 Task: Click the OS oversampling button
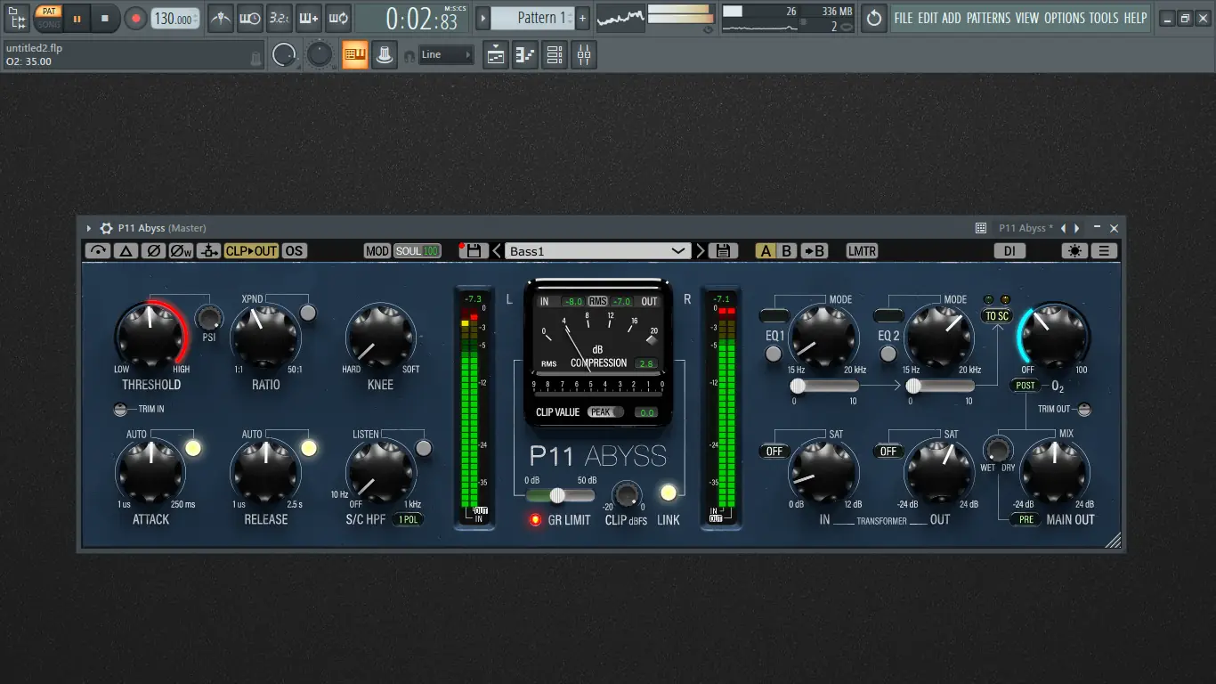294,251
